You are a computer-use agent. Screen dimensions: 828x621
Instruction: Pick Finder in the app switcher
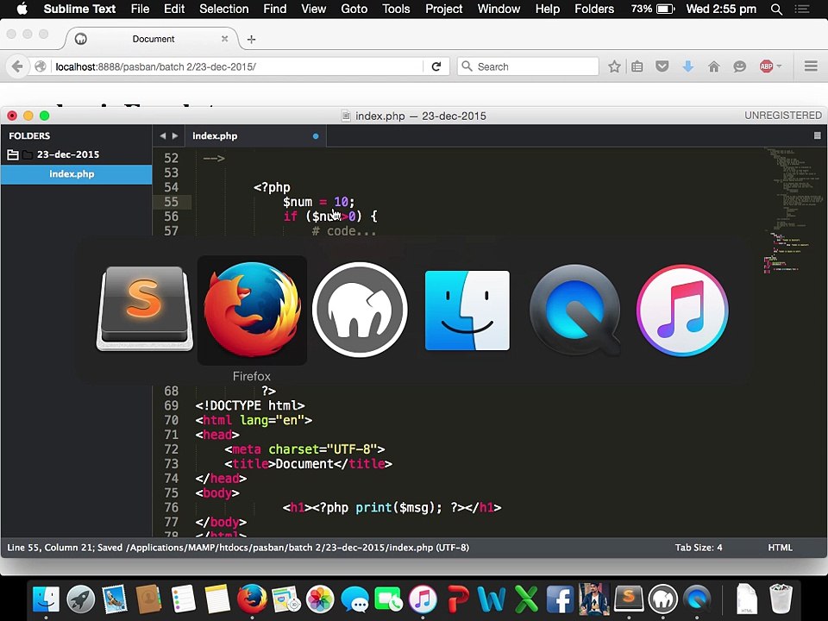[467, 310]
